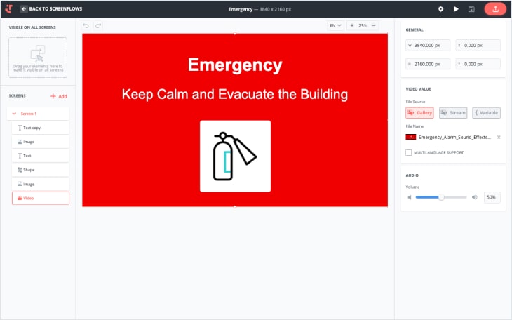The height and width of the screenshot is (320, 512).
Task: Click the red publish upload button
Action: coord(495,9)
